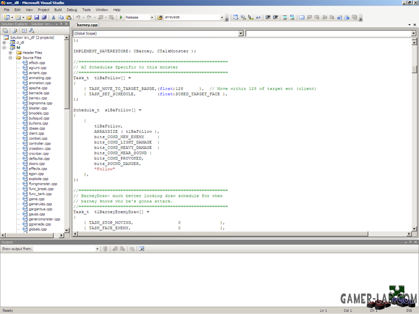Viewport: 419px width, 314px height.
Task: Open the active files list arrow
Action: (410, 25)
